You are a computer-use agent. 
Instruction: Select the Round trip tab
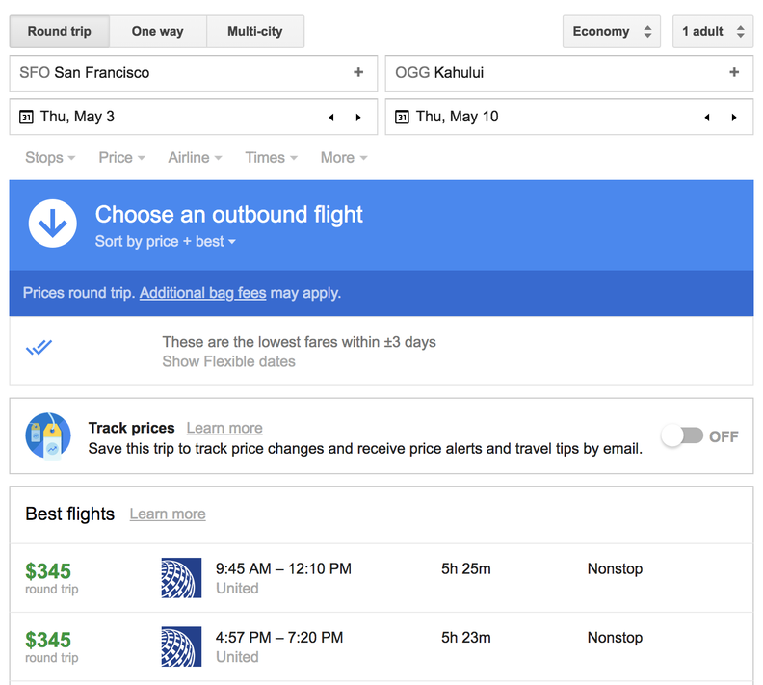[x=60, y=31]
